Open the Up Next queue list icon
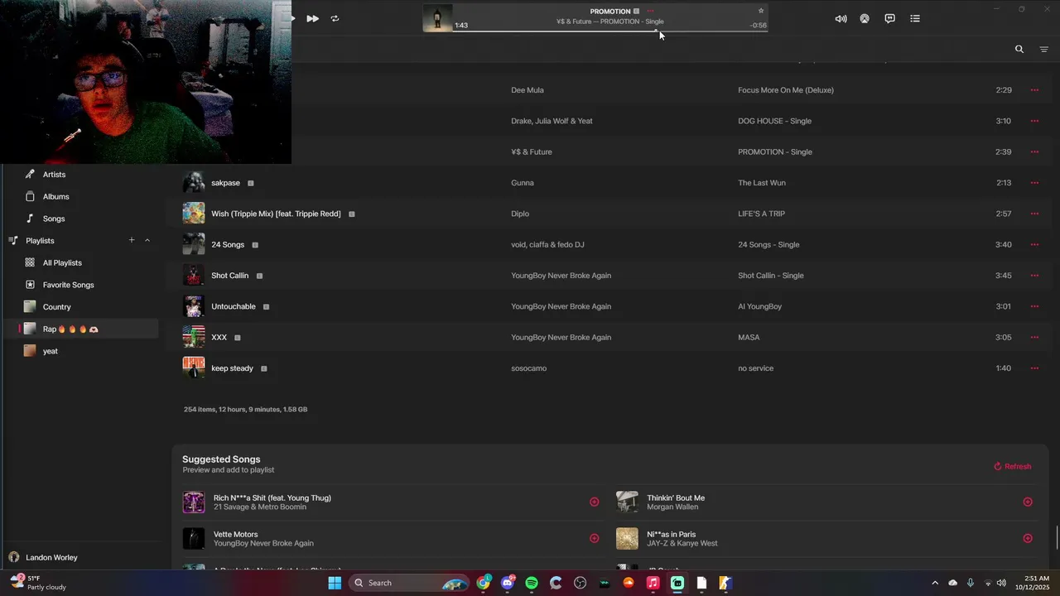The height and width of the screenshot is (596, 1060). click(915, 18)
